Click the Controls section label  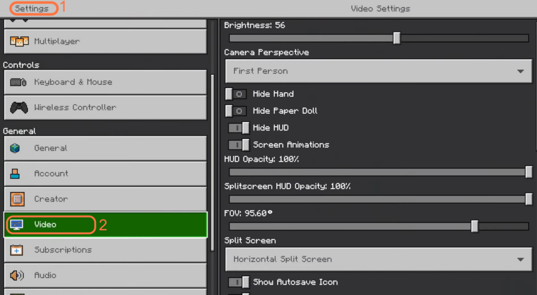click(21, 65)
